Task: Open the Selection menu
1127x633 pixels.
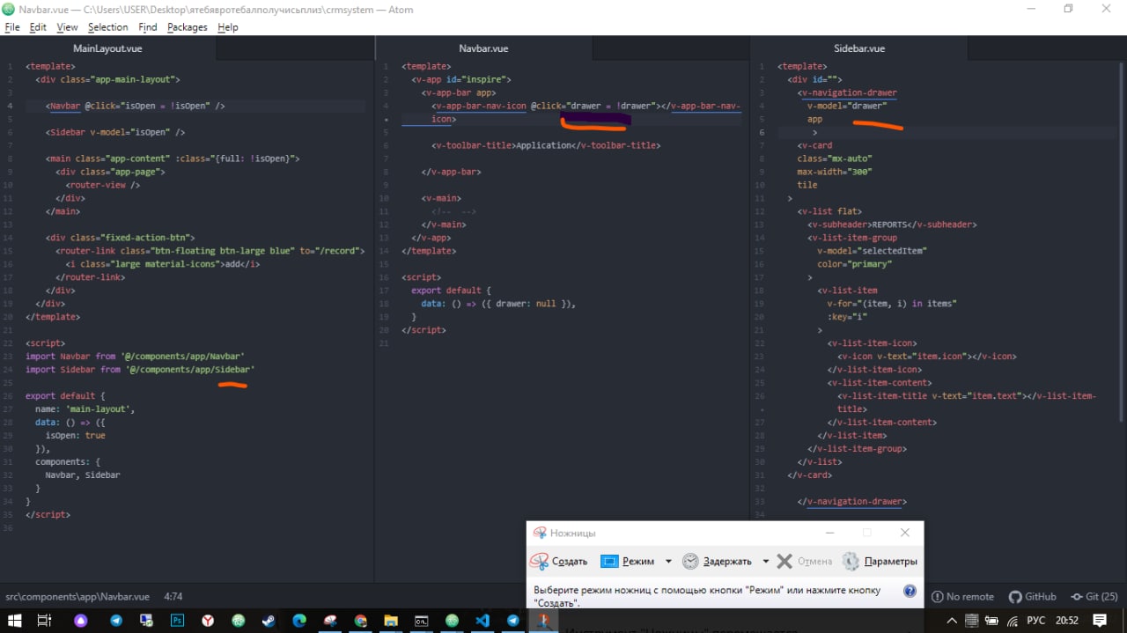Action: coord(107,27)
